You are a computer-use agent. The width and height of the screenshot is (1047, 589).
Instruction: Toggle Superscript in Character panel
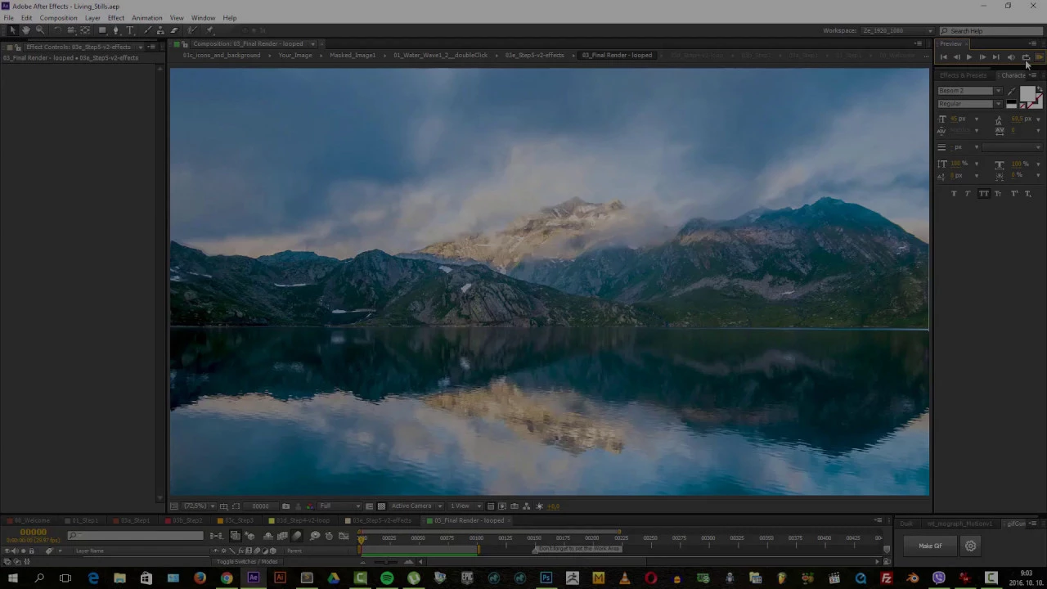point(1014,193)
